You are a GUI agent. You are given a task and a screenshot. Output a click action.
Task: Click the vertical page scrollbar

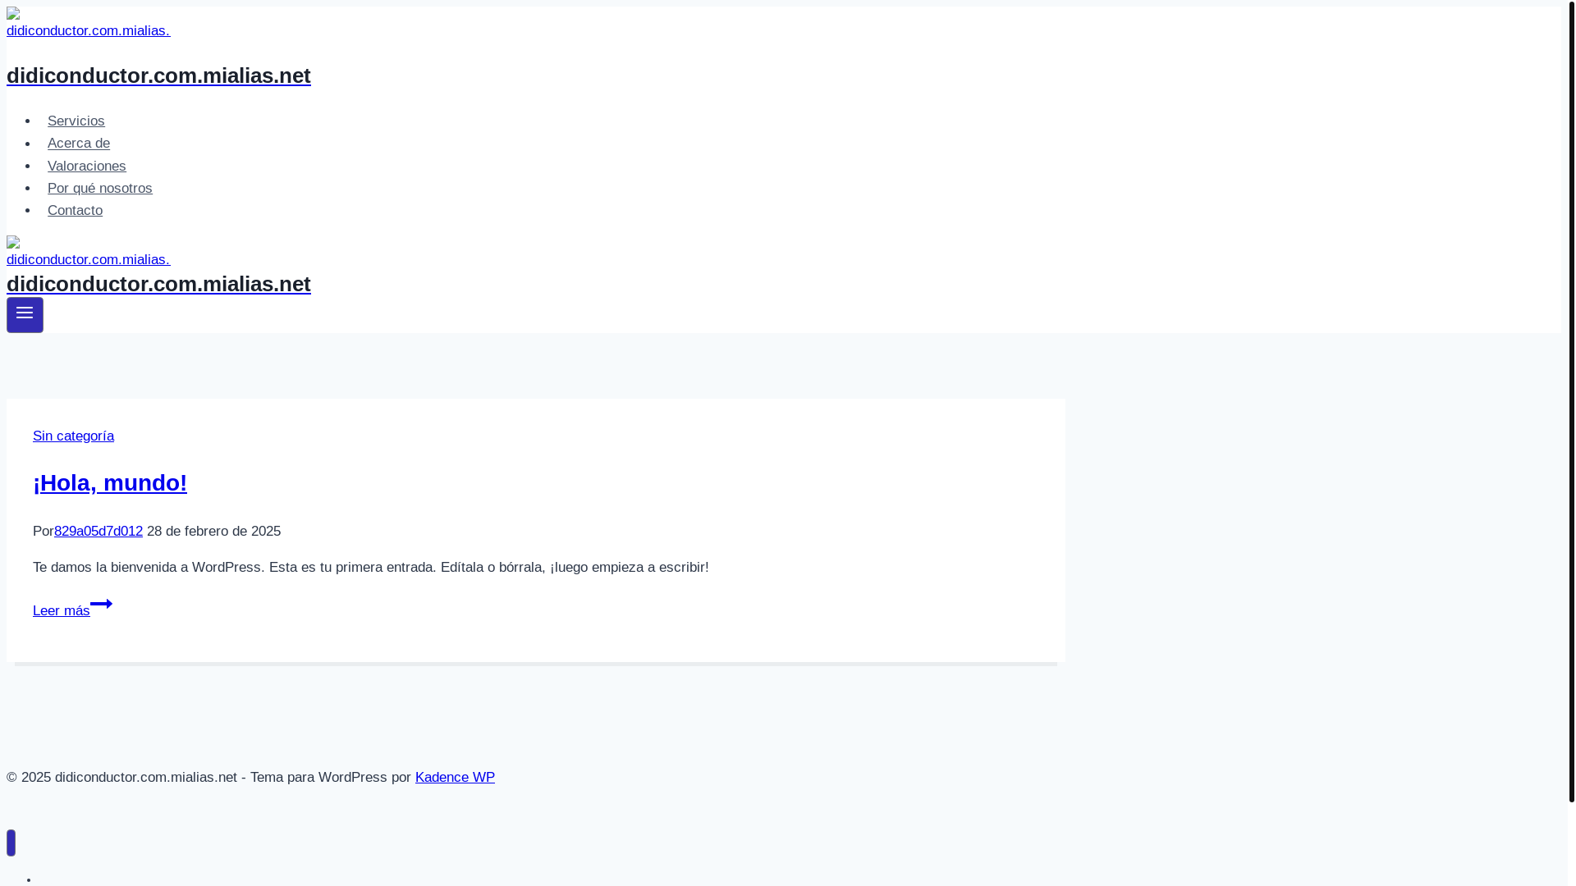pyautogui.click(x=1571, y=402)
